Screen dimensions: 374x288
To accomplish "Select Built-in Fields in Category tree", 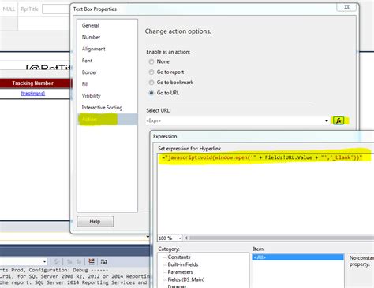I will tap(183, 264).
